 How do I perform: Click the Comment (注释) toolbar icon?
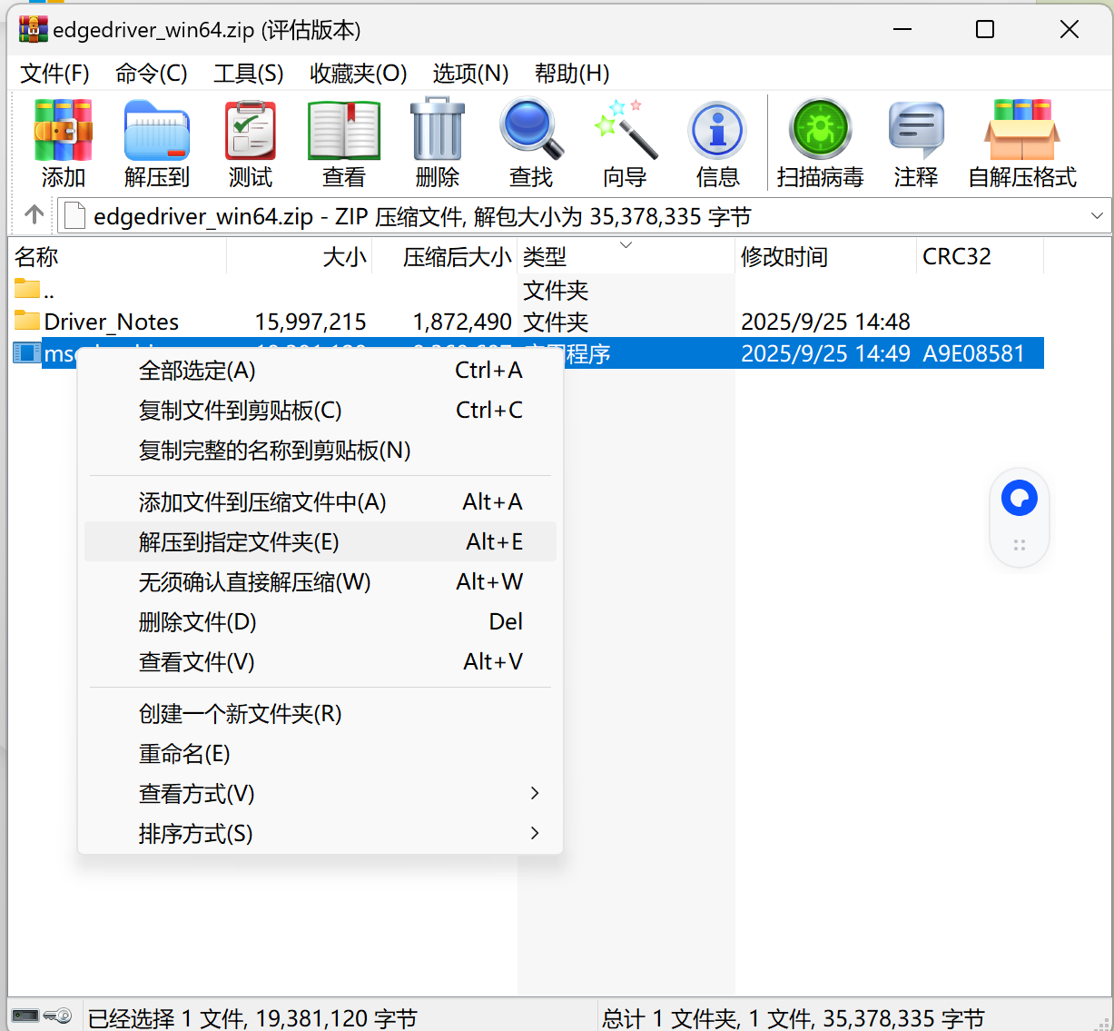point(915,130)
